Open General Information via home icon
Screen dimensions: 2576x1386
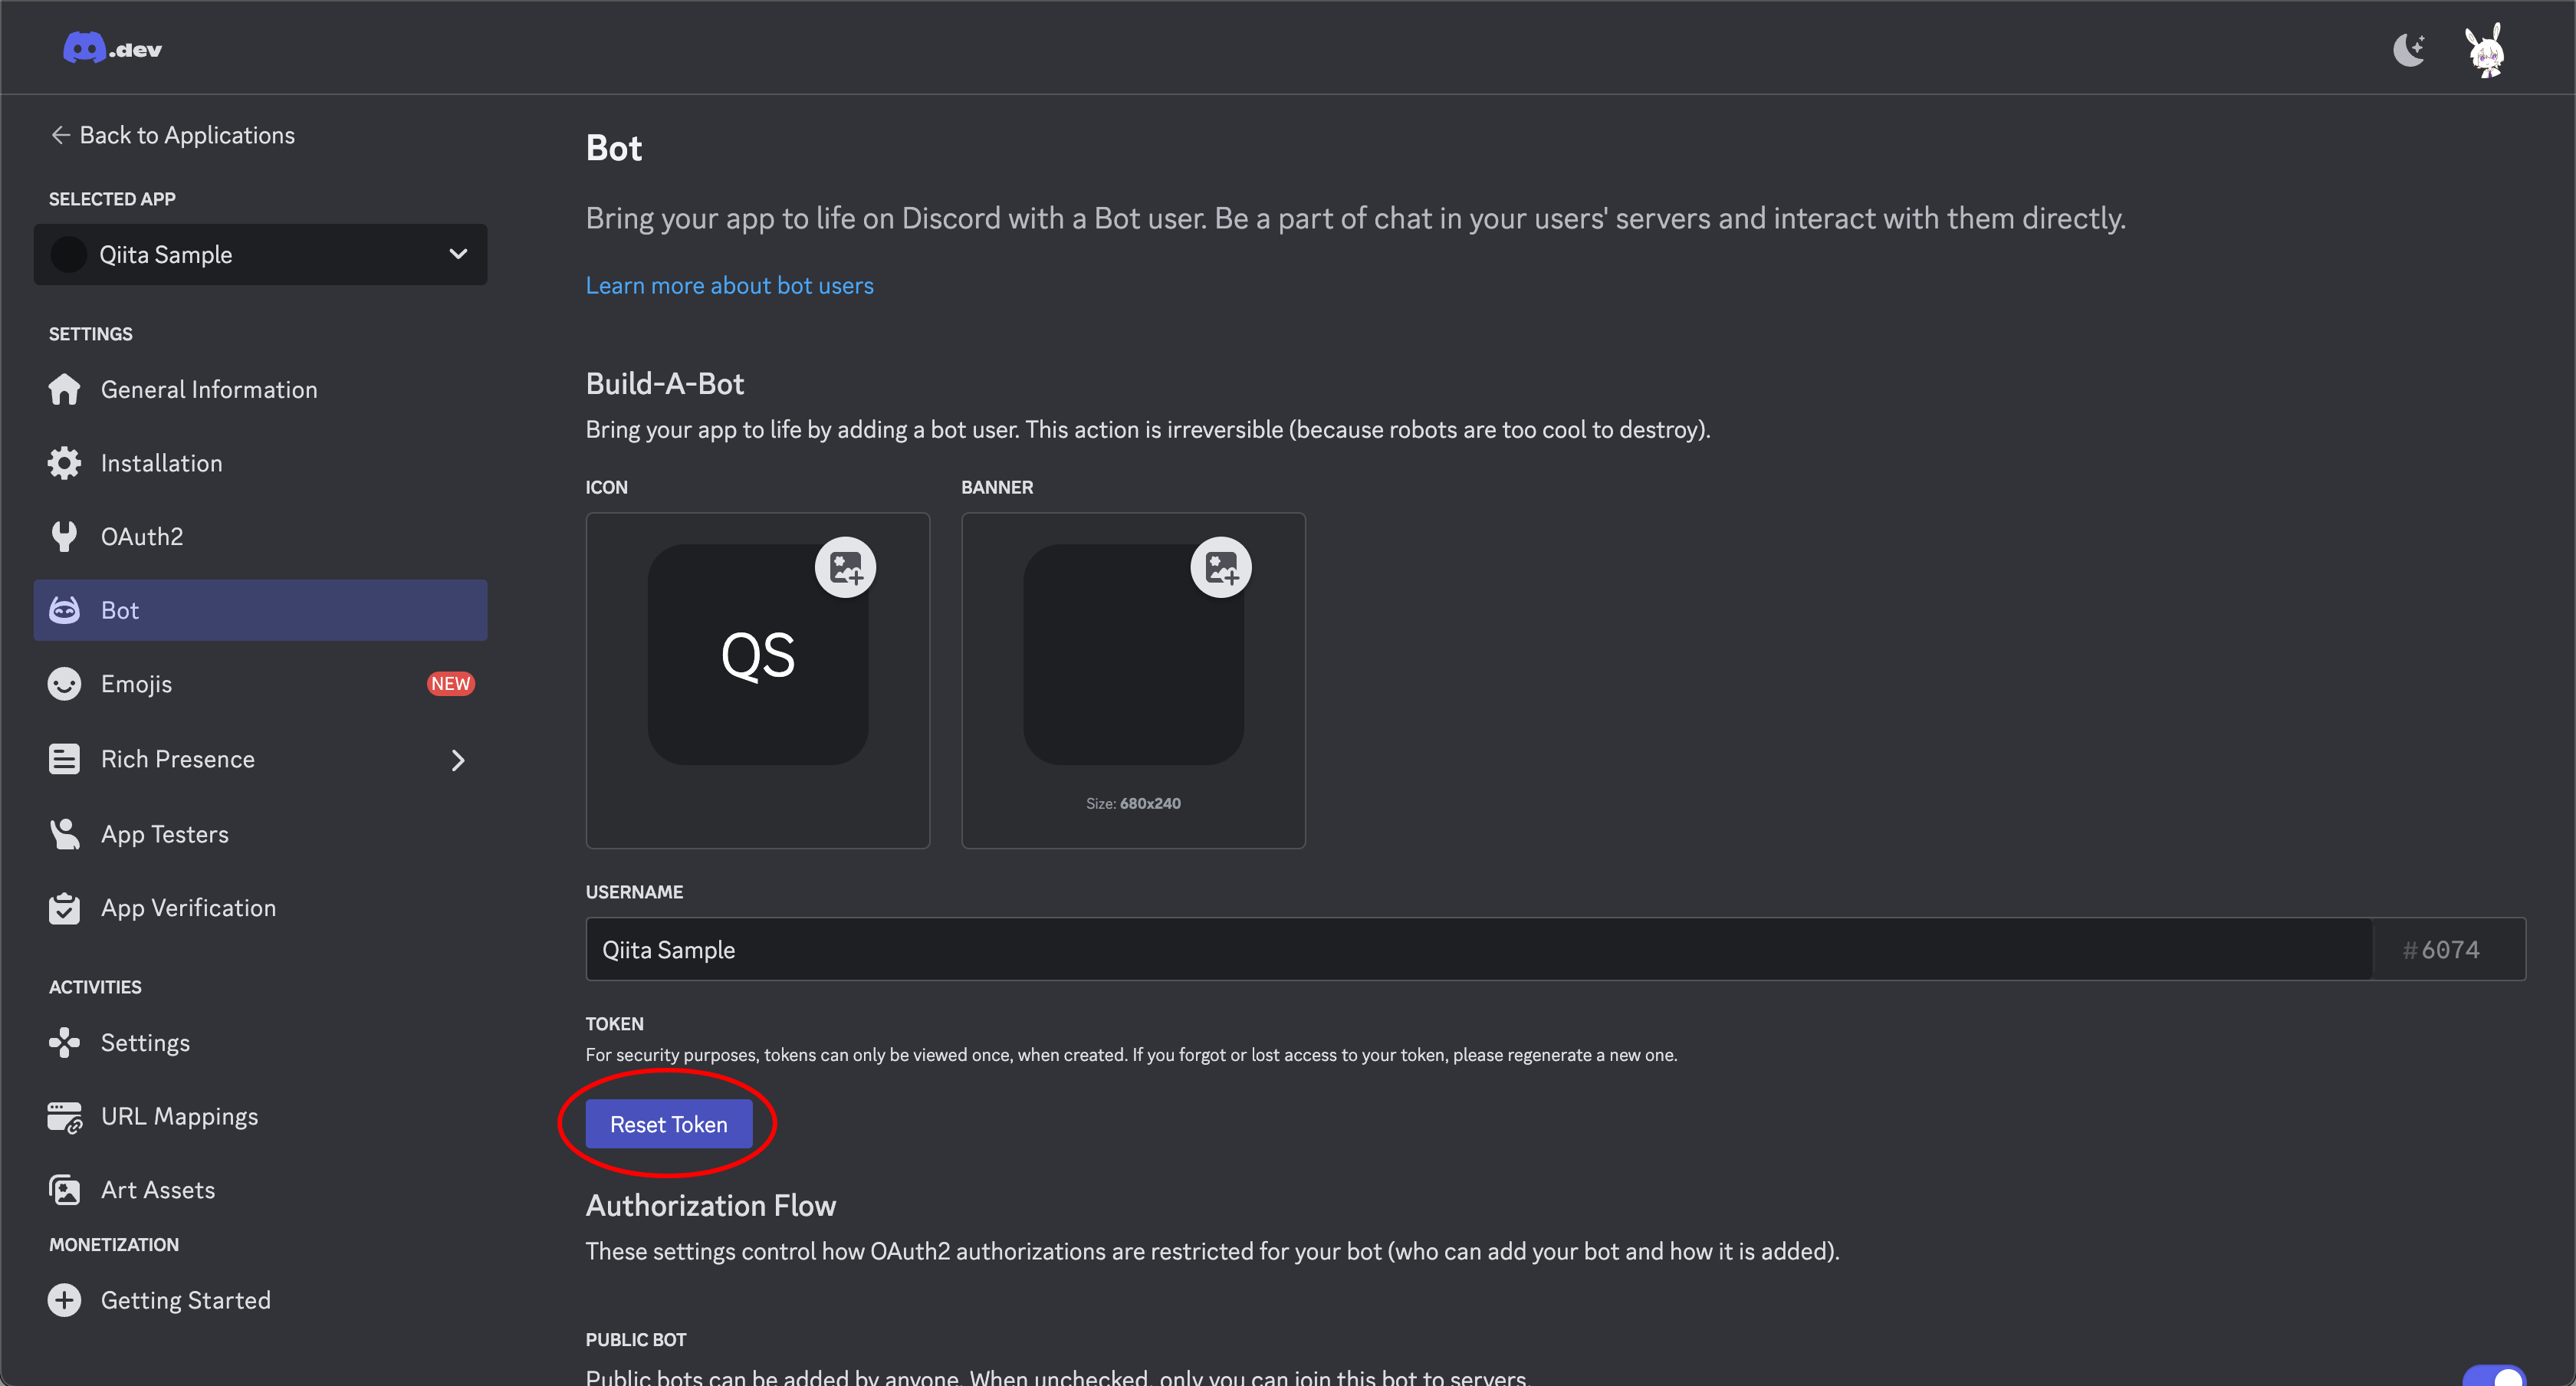(x=64, y=389)
